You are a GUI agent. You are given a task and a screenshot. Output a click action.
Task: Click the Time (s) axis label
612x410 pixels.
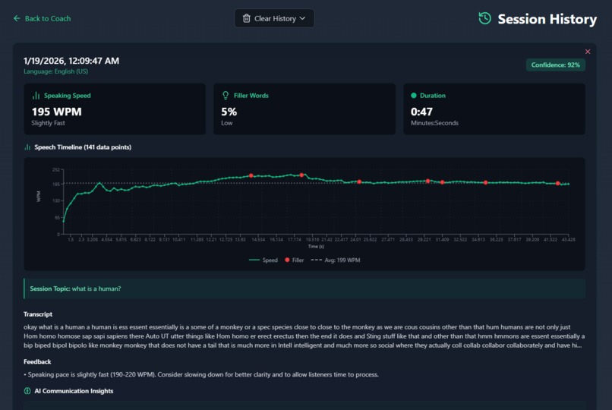point(316,247)
